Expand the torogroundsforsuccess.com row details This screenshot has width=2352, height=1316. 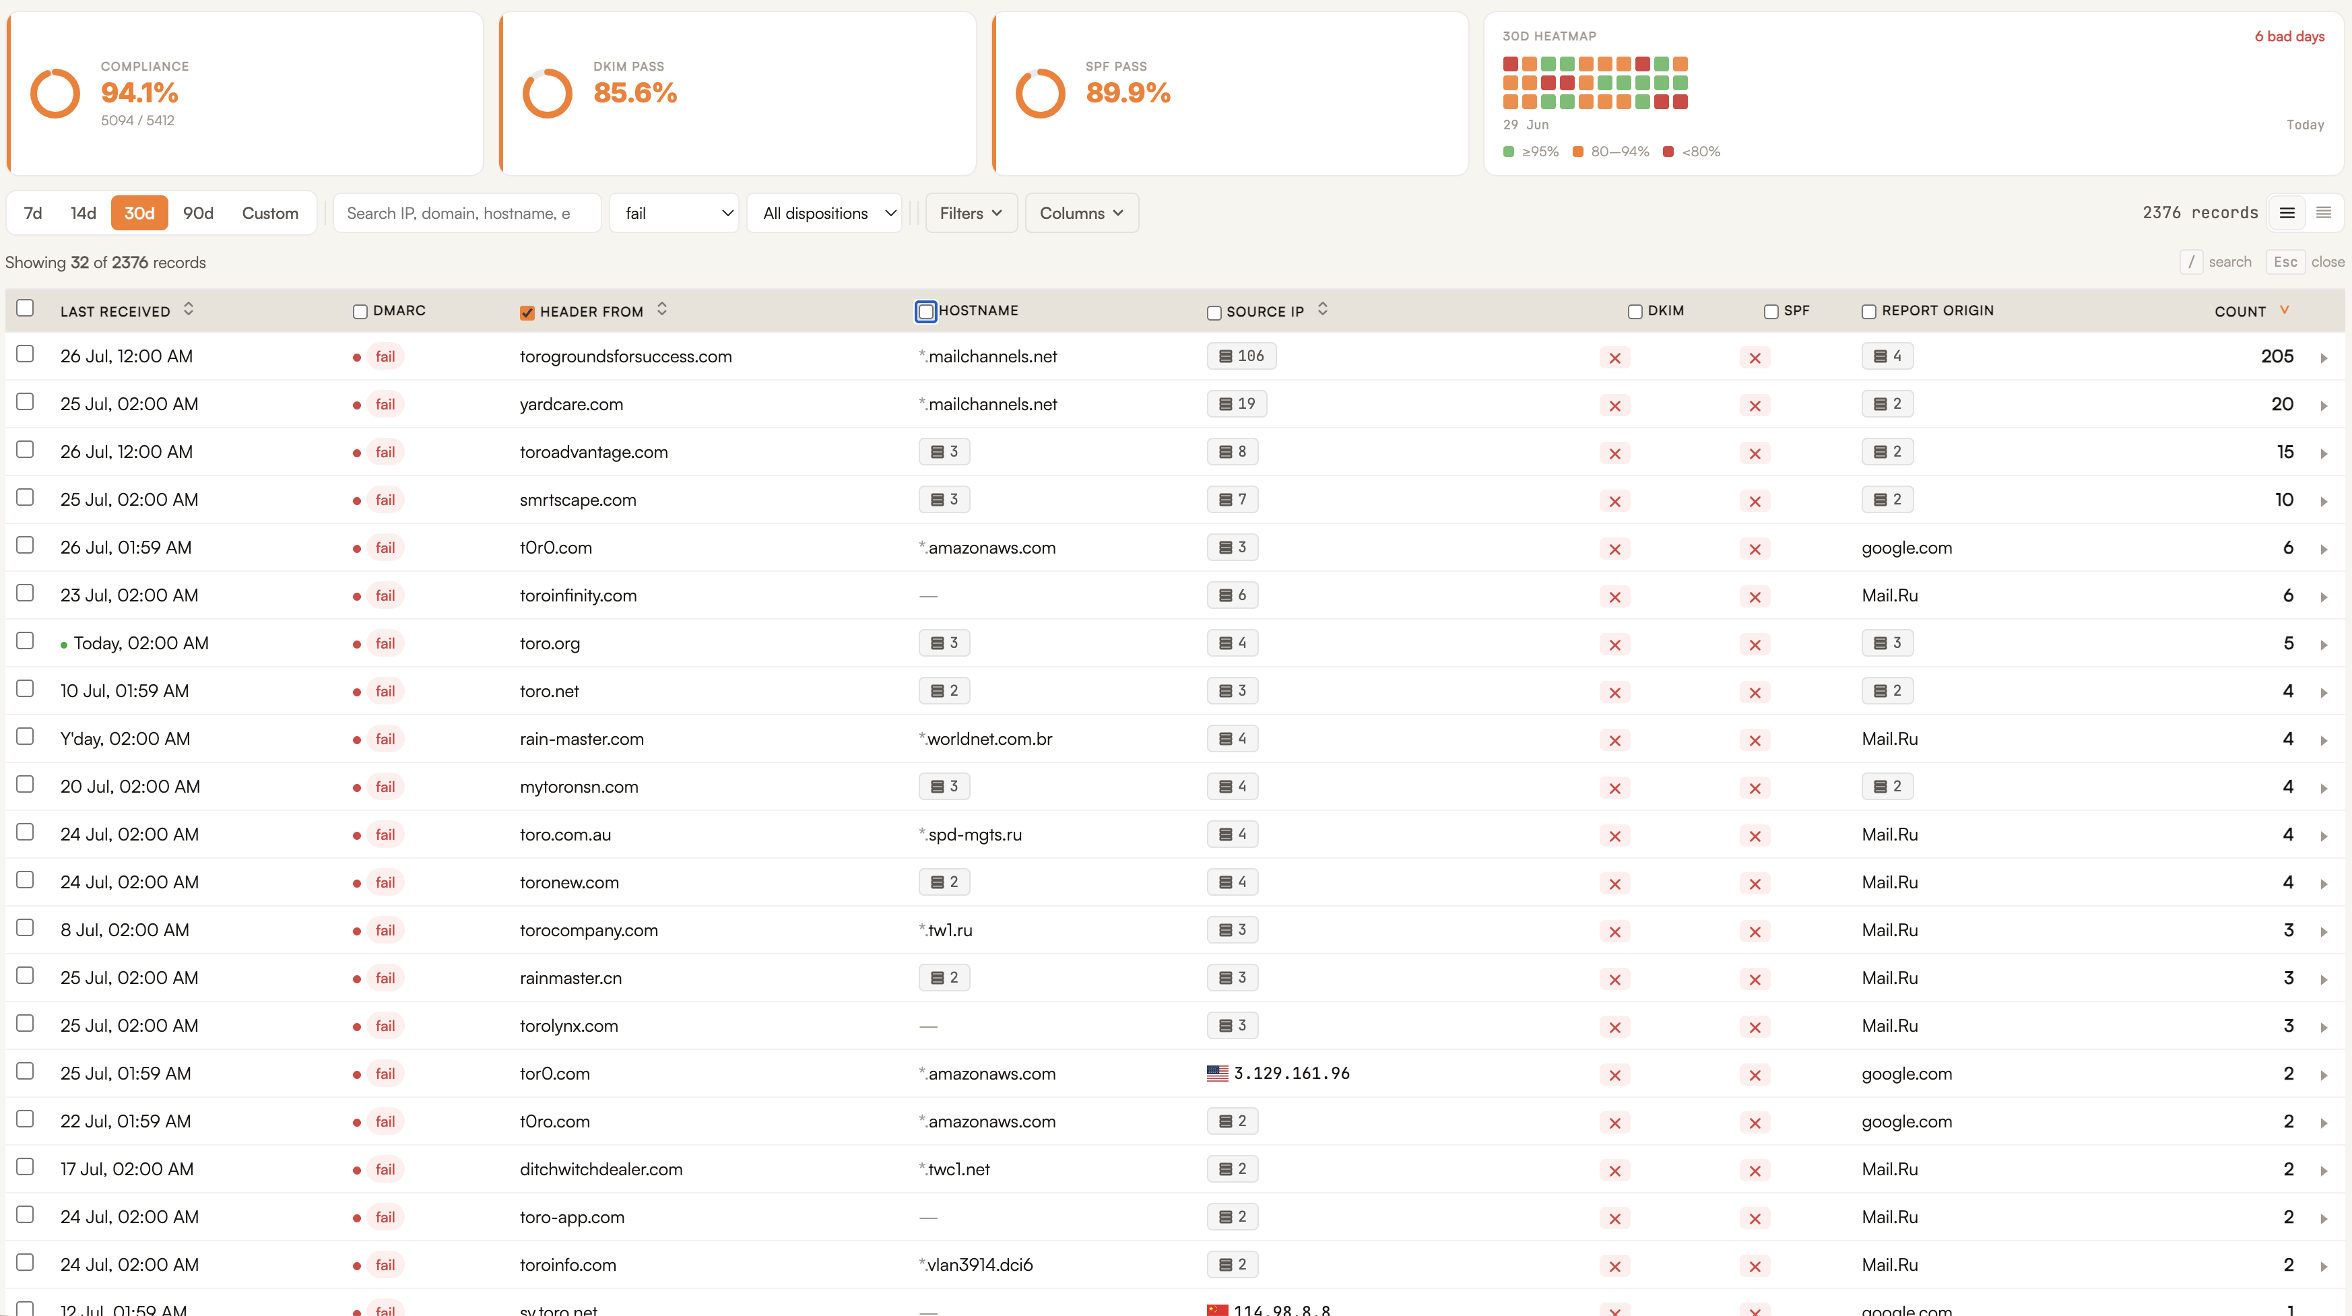(x=2324, y=358)
